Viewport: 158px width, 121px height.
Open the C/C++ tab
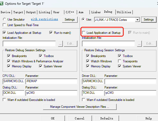(71, 12)
